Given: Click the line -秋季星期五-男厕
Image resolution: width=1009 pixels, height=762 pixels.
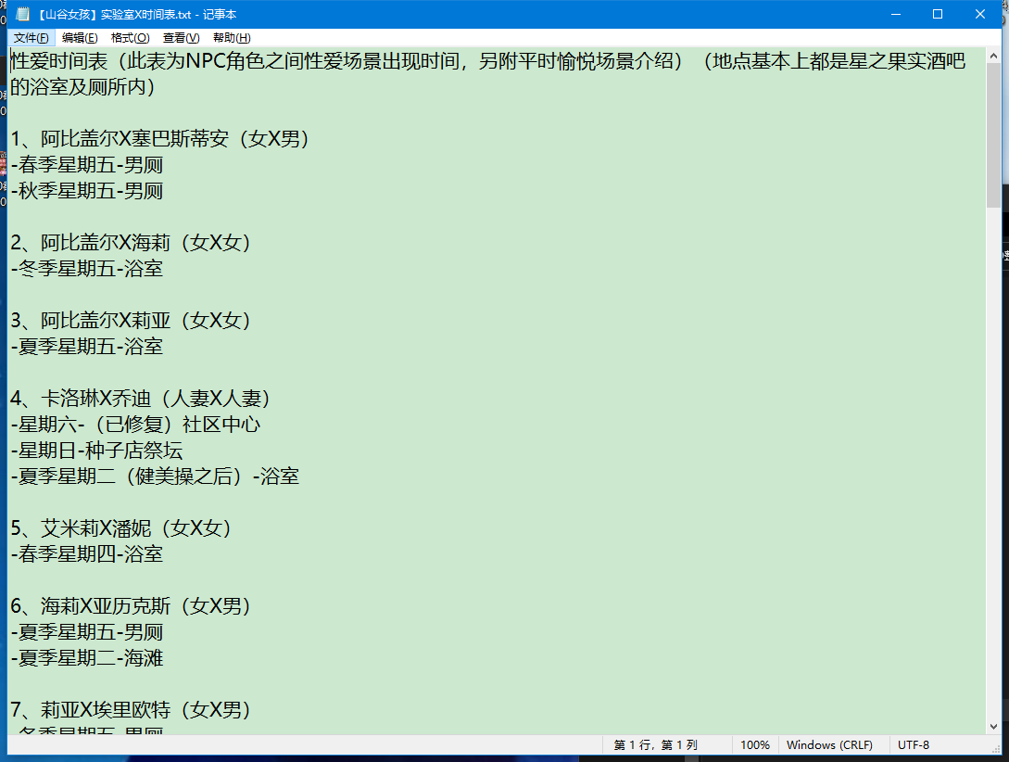Looking at the screenshot, I should 87,191.
